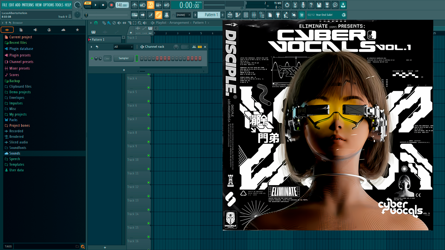Image resolution: width=445 pixels, height=250 pixels.
Task: Open the (none) snap dropdown
Action: click(x=183, y=15)
